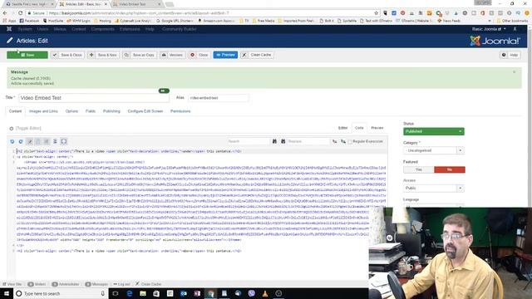Dismiss the green Message alert
532x299 pixels.
(x=515, y=72)
